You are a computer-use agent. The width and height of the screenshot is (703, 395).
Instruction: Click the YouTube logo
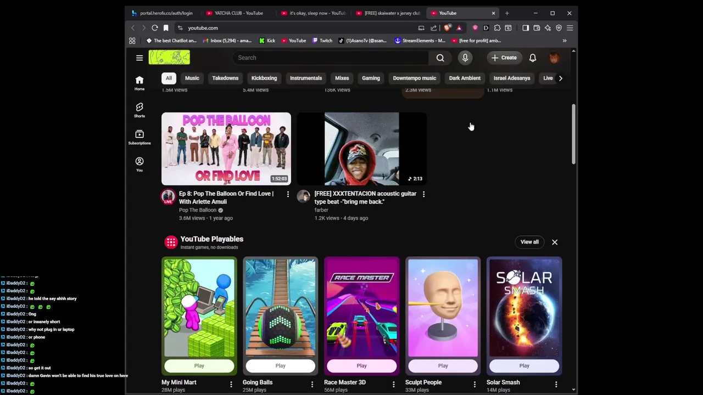(x=169, y=57)
